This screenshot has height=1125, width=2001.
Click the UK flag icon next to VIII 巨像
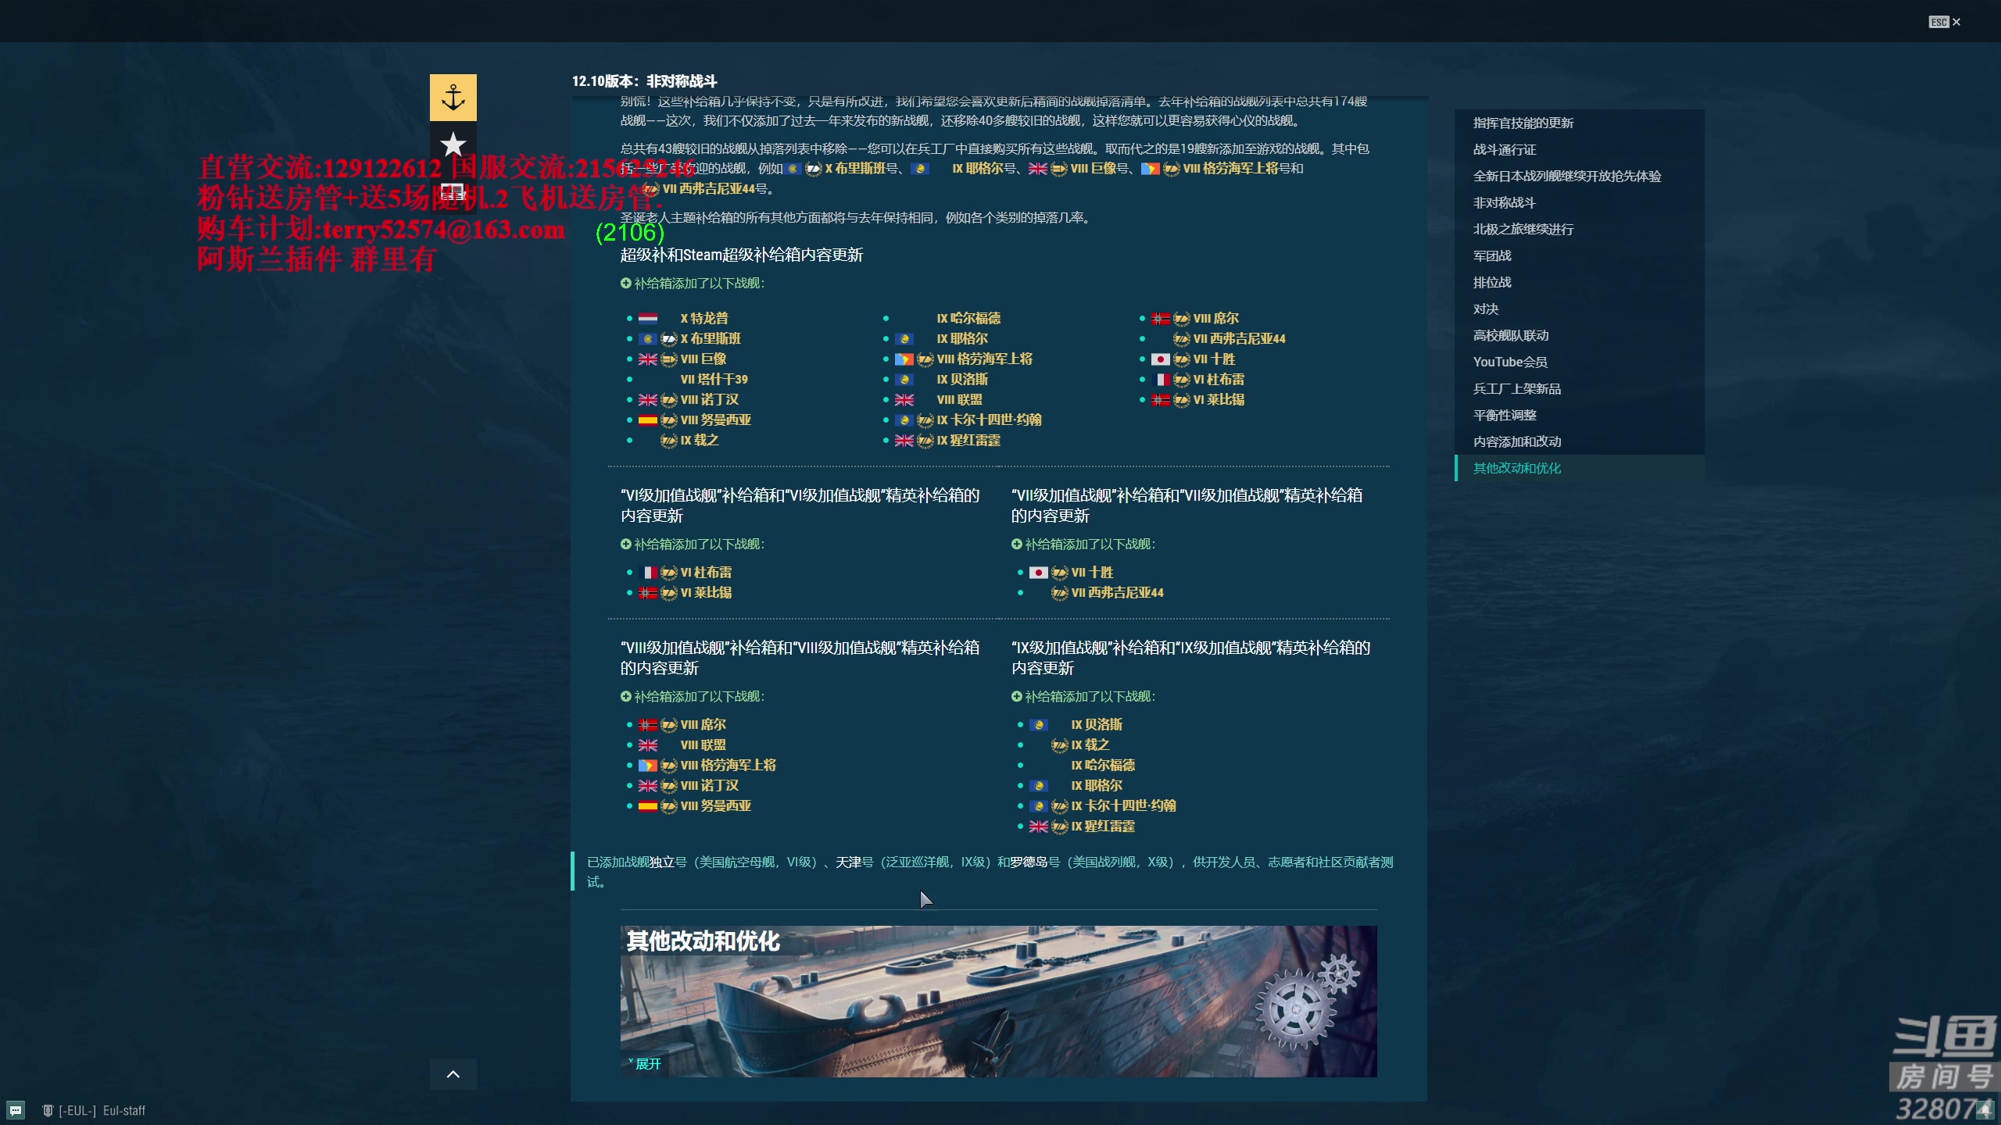pos(648,359)
